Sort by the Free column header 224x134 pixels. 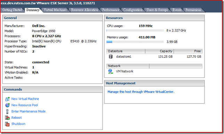click(188, 51)
